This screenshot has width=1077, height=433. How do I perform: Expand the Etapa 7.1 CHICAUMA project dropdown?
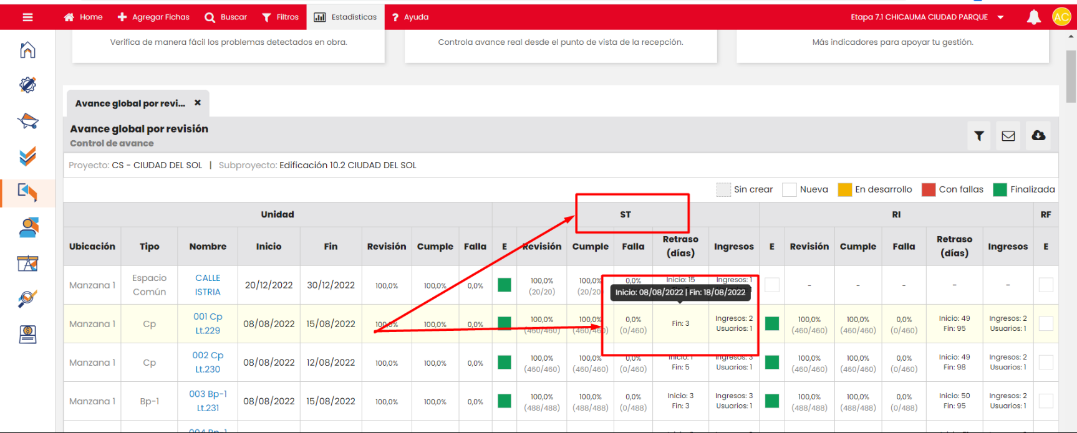coord(1000,17)
